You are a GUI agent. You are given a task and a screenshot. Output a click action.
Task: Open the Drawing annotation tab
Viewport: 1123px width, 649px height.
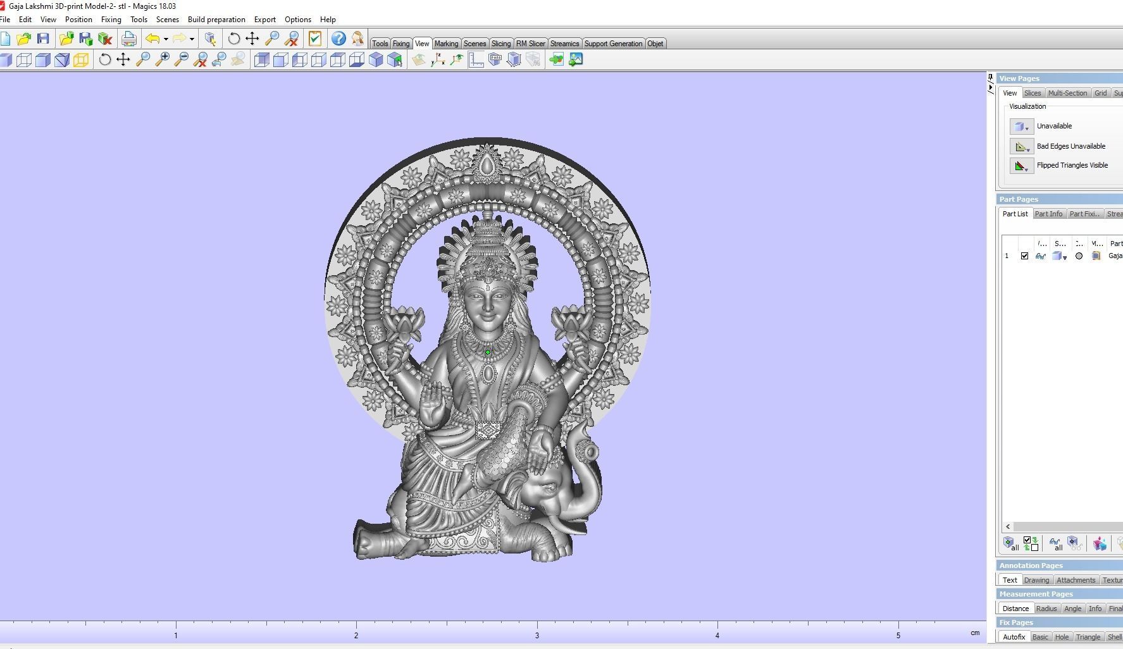click(1036, 580)
